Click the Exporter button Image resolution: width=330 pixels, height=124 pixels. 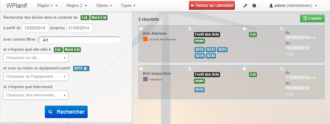tap(312, 18)
